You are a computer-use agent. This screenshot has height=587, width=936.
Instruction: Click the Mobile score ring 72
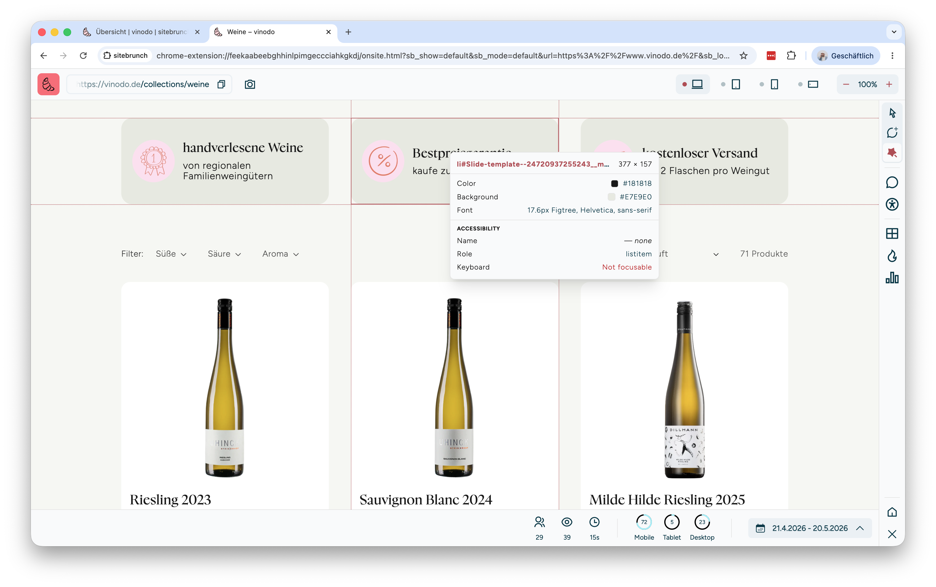(x=644, y=522)
